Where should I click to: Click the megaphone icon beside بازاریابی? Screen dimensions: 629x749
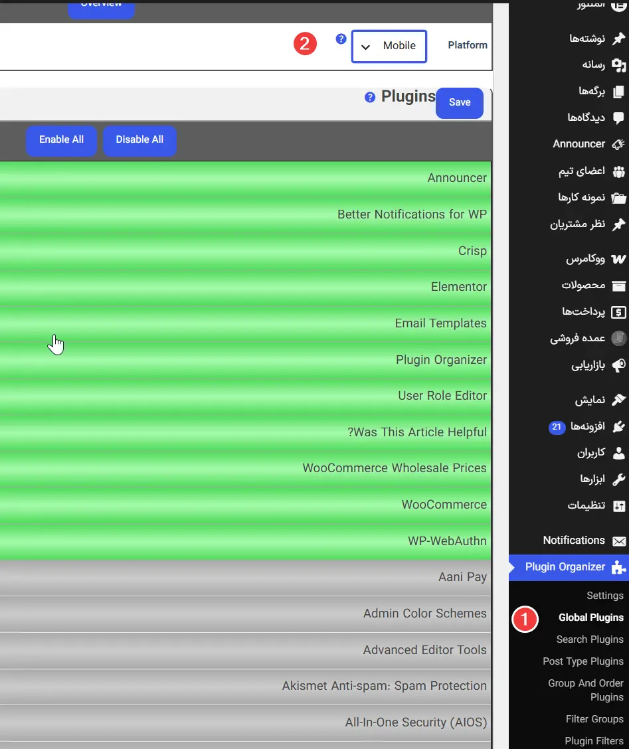(618, 365)
